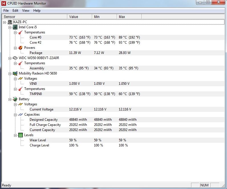Collapse Voltages under Mobility Radeon
The width and height of the screenshot is (227, 189).
15,79
